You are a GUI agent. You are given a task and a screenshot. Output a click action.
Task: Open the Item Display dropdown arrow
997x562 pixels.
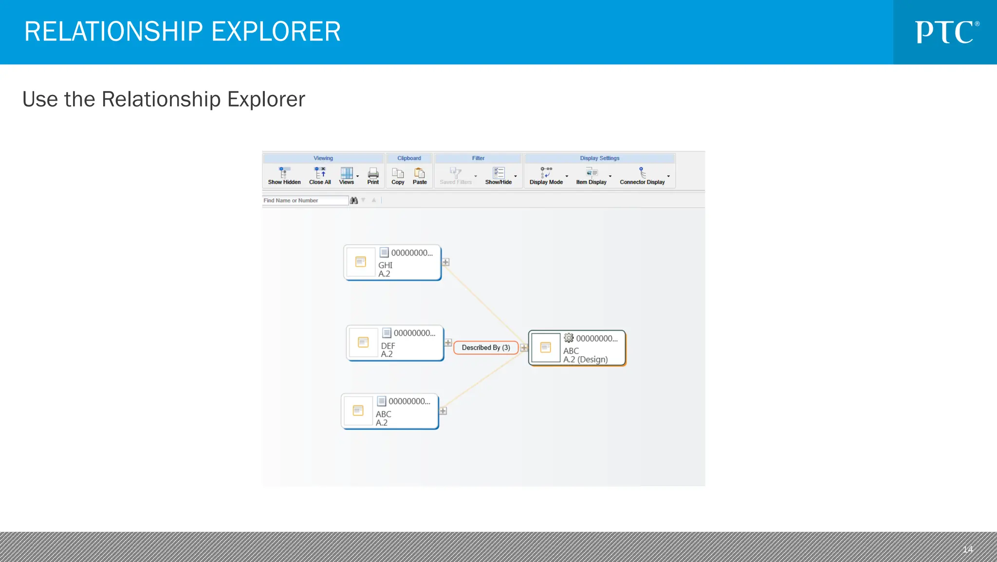pyautogui.click(x=610, y=177)
